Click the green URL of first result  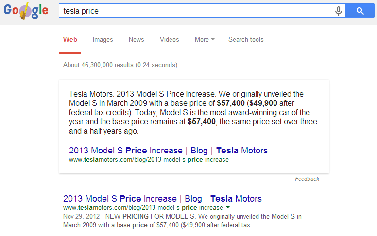143,207
